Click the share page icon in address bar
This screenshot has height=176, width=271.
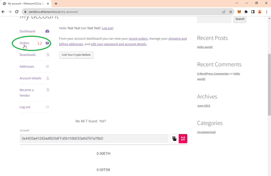click(x=224, y=12)
